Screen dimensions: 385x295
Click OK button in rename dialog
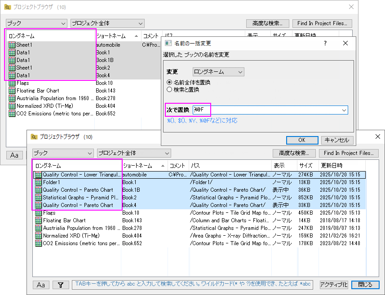tap(302, 140)
